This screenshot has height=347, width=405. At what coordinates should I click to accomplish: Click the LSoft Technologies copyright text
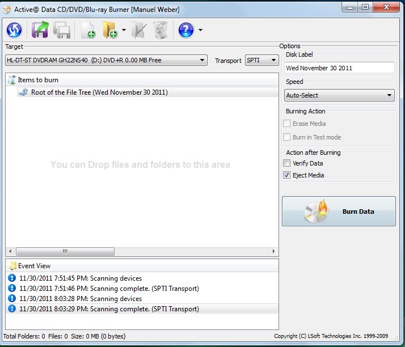(x=331, y=336)
